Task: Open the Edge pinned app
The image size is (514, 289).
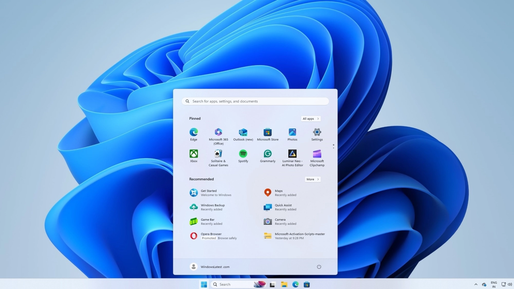Action: pos(194,132)
